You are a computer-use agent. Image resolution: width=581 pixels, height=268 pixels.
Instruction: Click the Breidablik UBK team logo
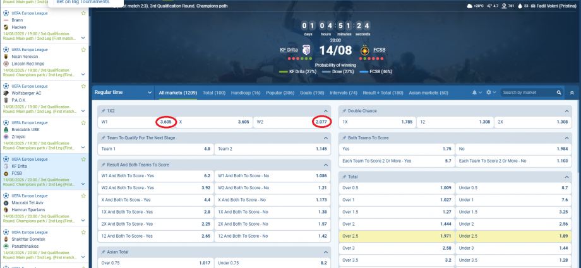coord(6,130)
